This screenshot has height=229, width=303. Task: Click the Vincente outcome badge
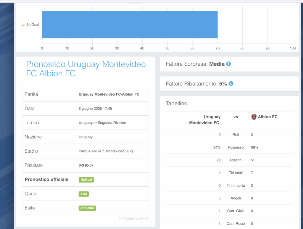pos(87,208)
